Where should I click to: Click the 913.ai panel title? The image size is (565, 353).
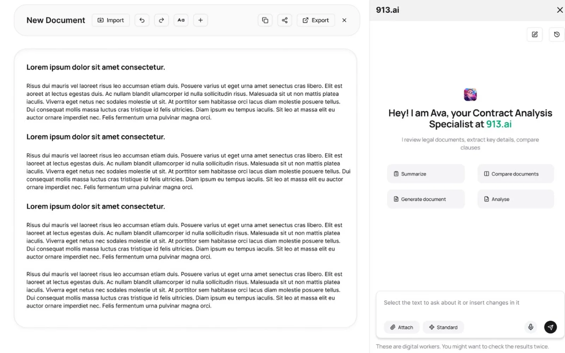coord(387,10)
